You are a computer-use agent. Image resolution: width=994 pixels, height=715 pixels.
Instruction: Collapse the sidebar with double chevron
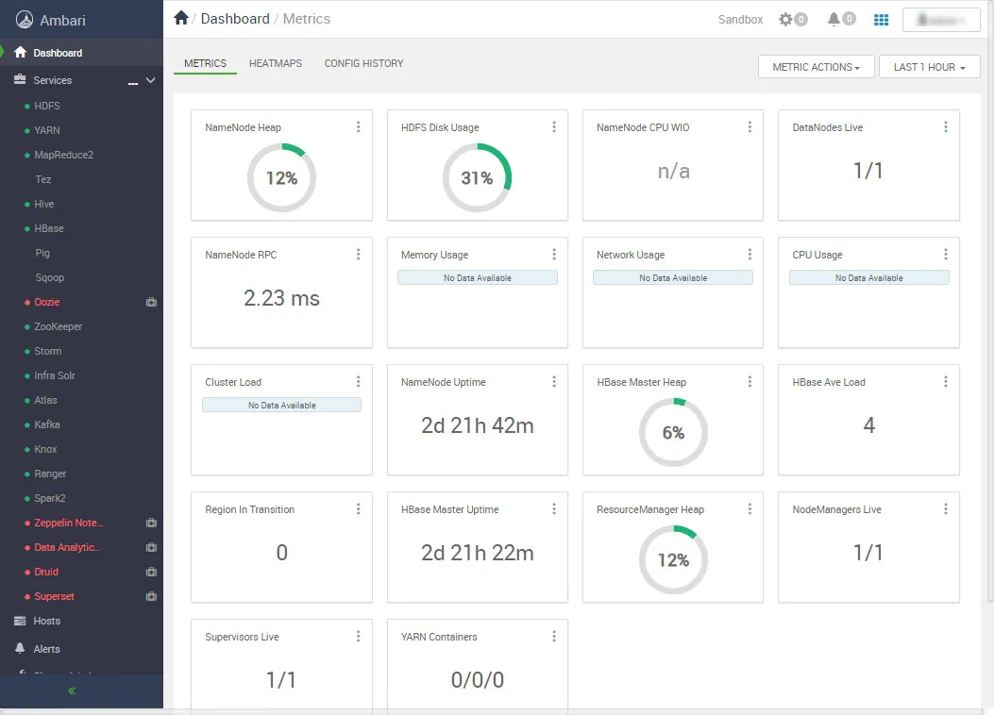72,690
